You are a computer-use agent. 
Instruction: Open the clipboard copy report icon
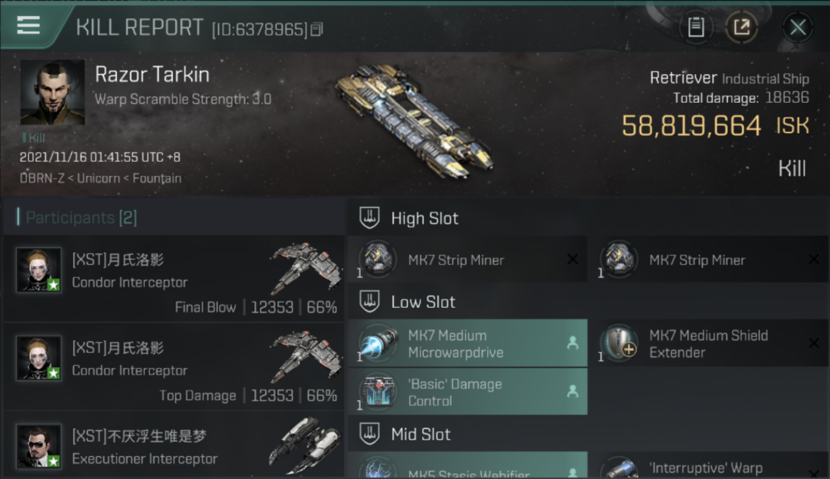pyautogui.click(x=696, y=27)
